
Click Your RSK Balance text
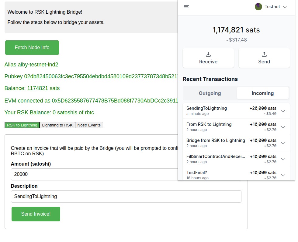tap(49, 113)
